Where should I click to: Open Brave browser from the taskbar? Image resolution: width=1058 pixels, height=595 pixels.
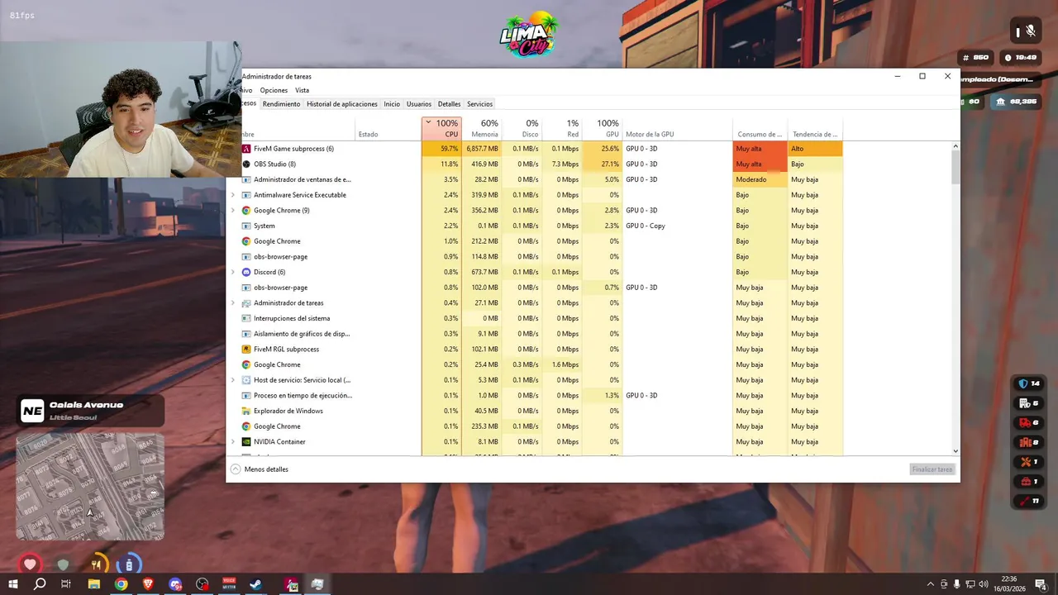(x=148, y=584)
